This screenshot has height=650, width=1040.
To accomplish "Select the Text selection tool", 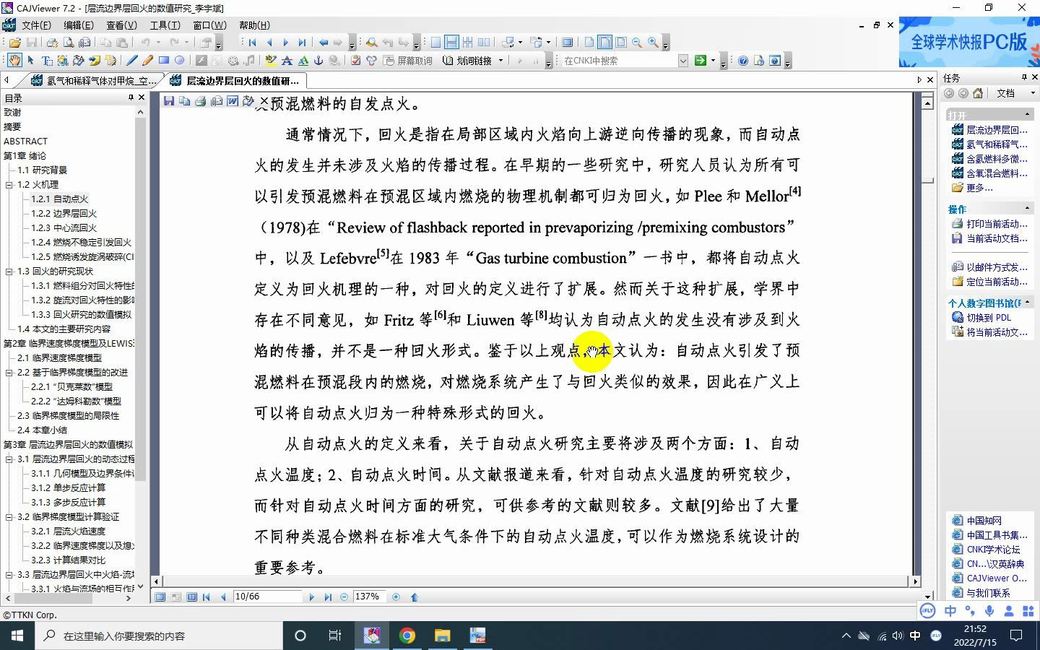I will pos(47,61).
